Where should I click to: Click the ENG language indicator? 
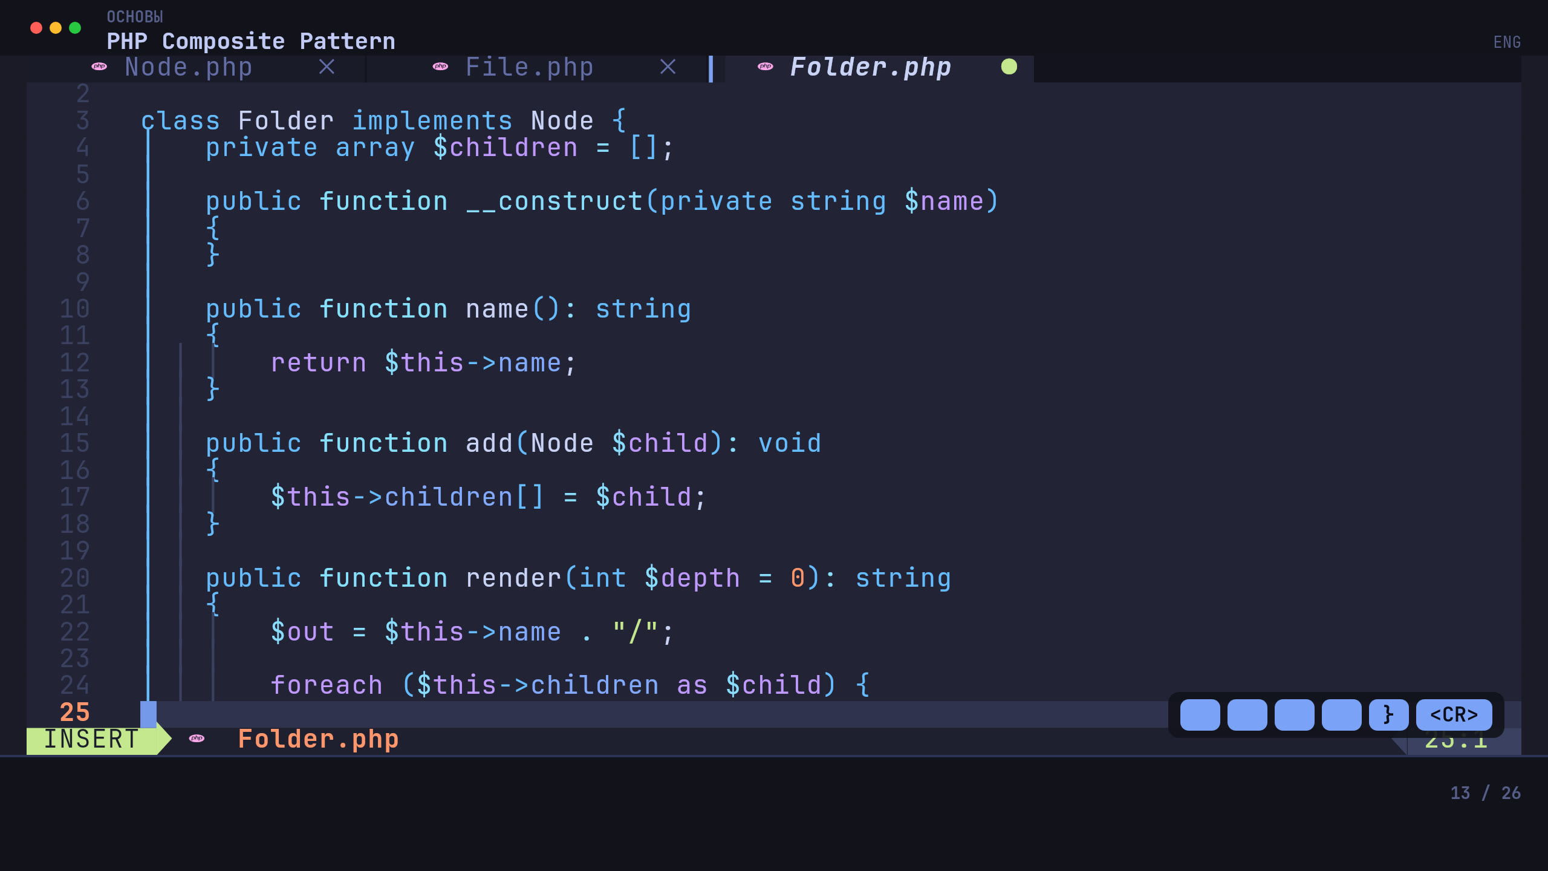[1507, 42]
